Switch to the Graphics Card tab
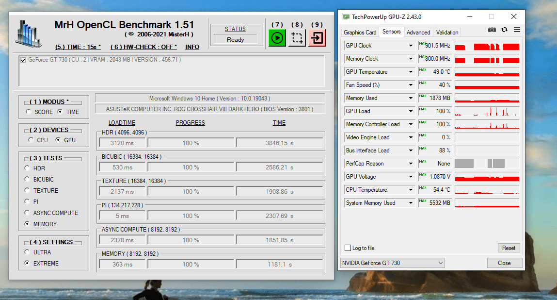This screenshot has height=300, width=557. pyautogui.click(x=360, y=33)
